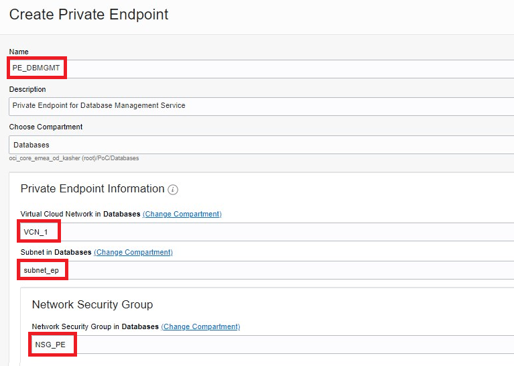
Task: Click the Create Private Endpoint page title
Action: [x=88, y=14]
